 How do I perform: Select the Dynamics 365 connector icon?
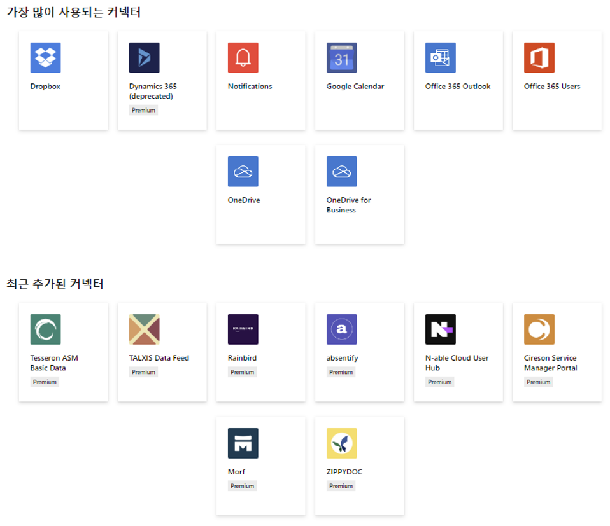coord(145,57)
